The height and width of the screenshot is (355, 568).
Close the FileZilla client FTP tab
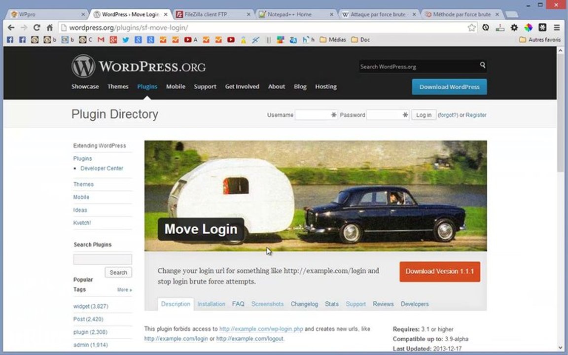[248, 14]
